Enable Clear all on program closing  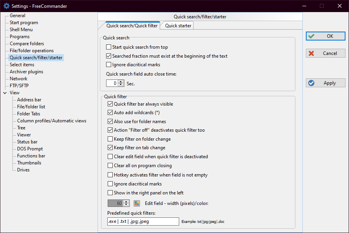[x=110, y=166]
